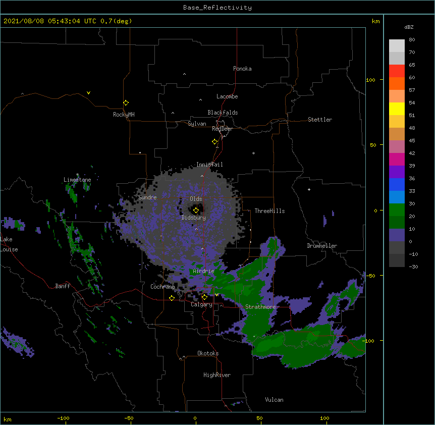Click the Airdrie city label

(x=203, y=271)
